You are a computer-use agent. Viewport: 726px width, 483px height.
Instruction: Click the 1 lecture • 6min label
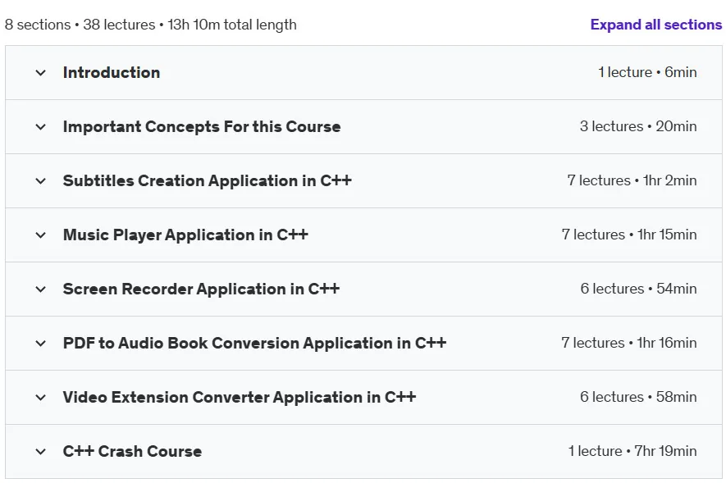click(x=647, y=72)
